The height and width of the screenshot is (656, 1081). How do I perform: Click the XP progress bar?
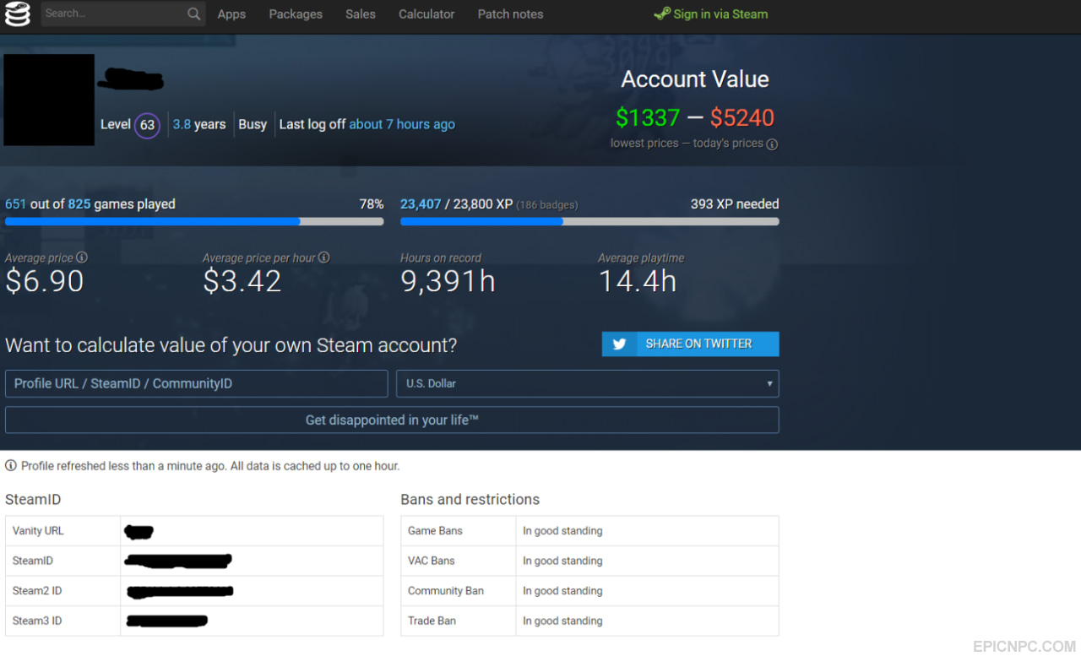coord(589,221)
